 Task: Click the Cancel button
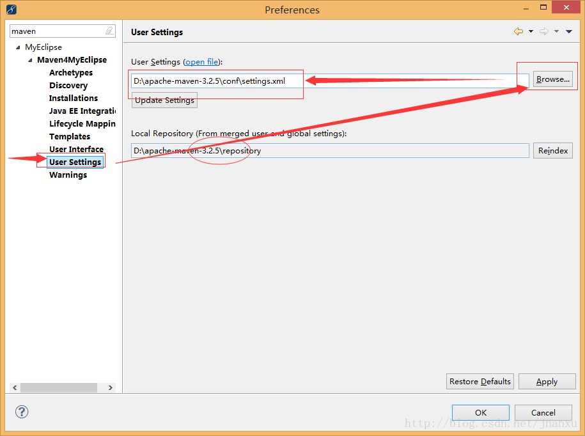pyautogui.click(x=543, y=412)
